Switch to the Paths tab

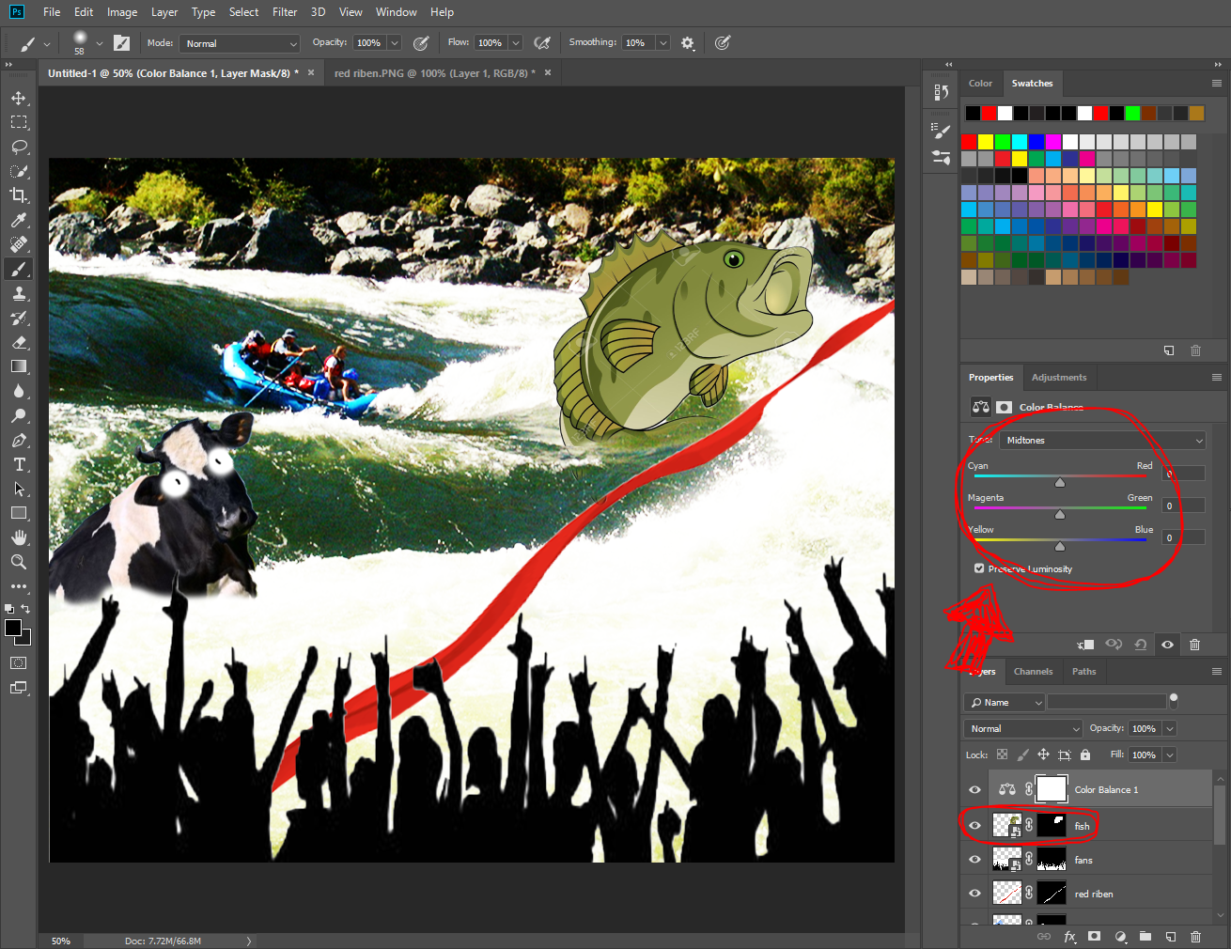(x=1083, y=672)
